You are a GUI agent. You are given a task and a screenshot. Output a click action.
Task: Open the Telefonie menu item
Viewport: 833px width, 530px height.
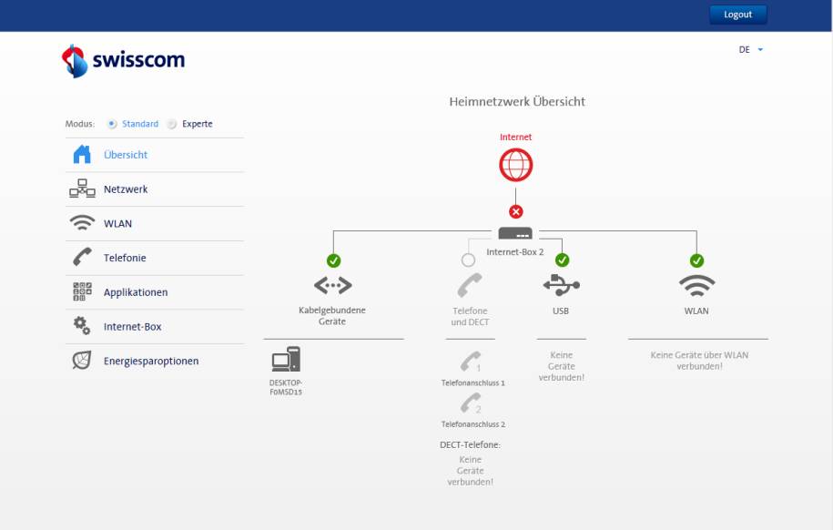pos(155,258)
